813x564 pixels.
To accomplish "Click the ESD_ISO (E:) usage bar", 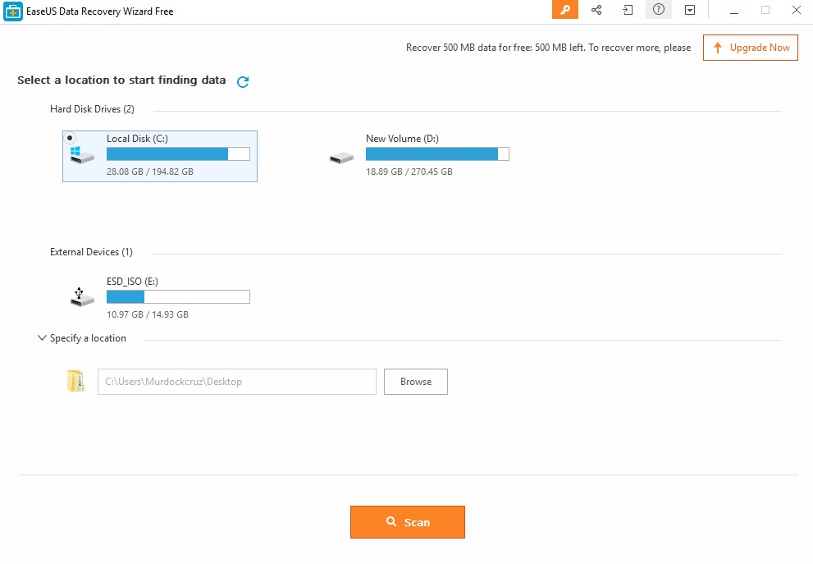I will [178, 297].
